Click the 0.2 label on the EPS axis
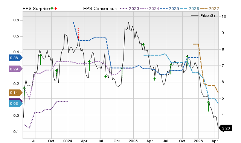241x143 pixels. coord(16,84)
